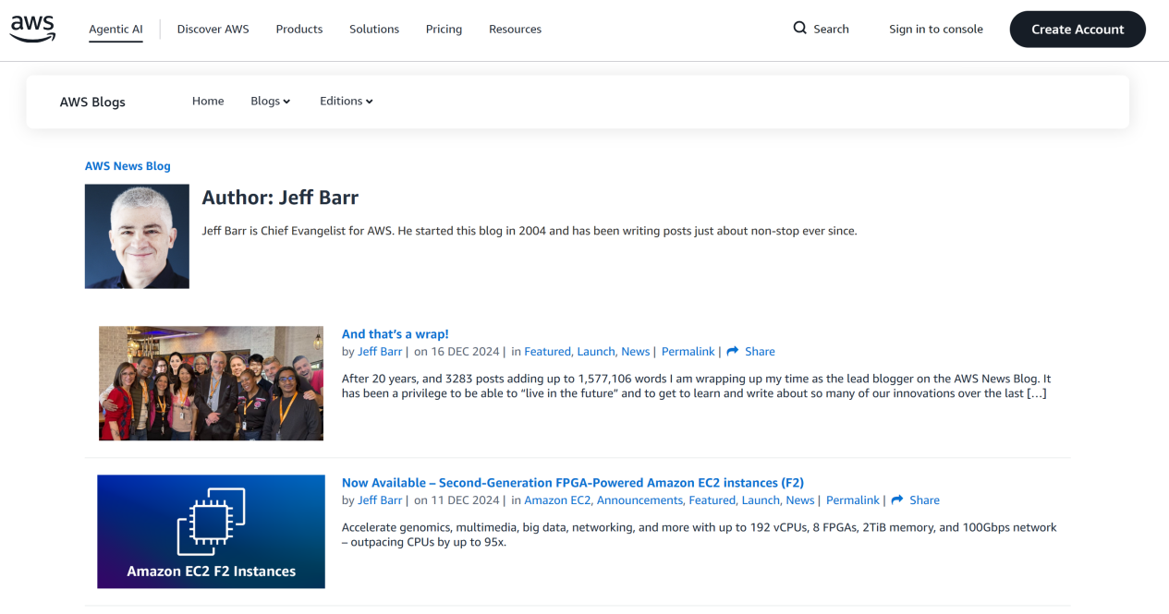Click the Search magnifier icon
Image resolution: width=1169 pixels, height=614 pixels.
pyautogui.click(x=800, y=29)
